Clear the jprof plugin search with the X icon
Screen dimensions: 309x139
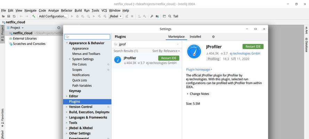(178, 44)
